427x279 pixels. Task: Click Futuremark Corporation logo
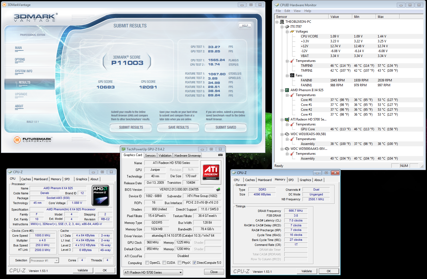[x=33, y=140]
